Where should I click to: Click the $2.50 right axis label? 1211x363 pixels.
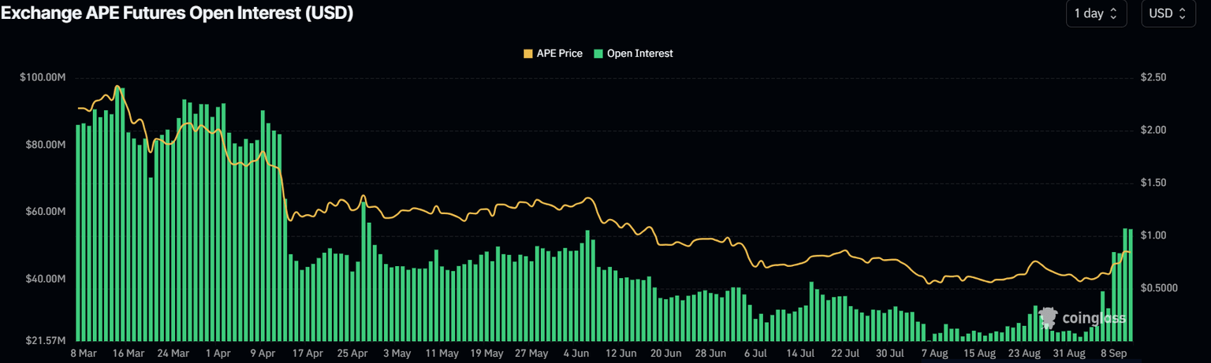pyautogui.click(x=1153, y=78)
